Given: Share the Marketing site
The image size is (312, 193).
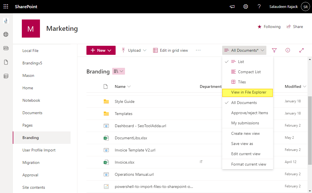Looking at the screenshot, I should tap(295, 26).
